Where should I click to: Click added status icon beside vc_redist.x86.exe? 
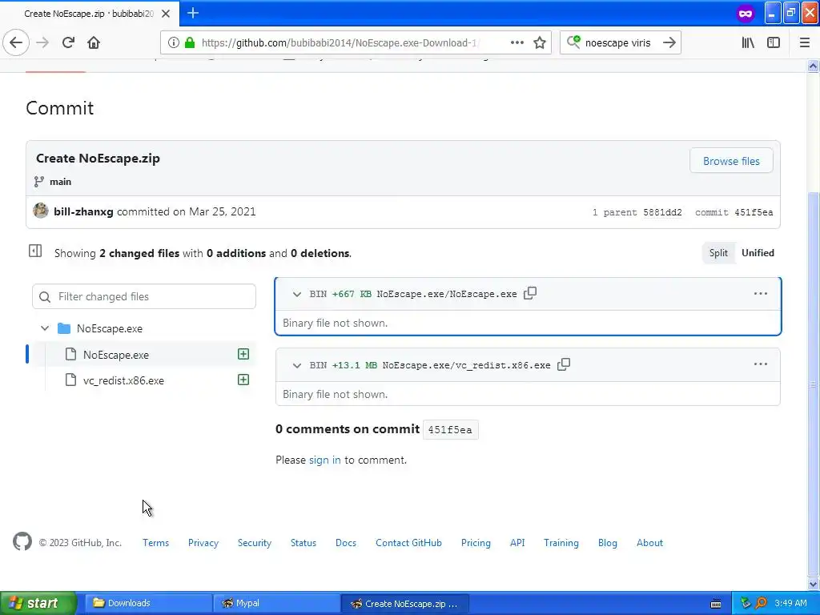click(243, 380)
